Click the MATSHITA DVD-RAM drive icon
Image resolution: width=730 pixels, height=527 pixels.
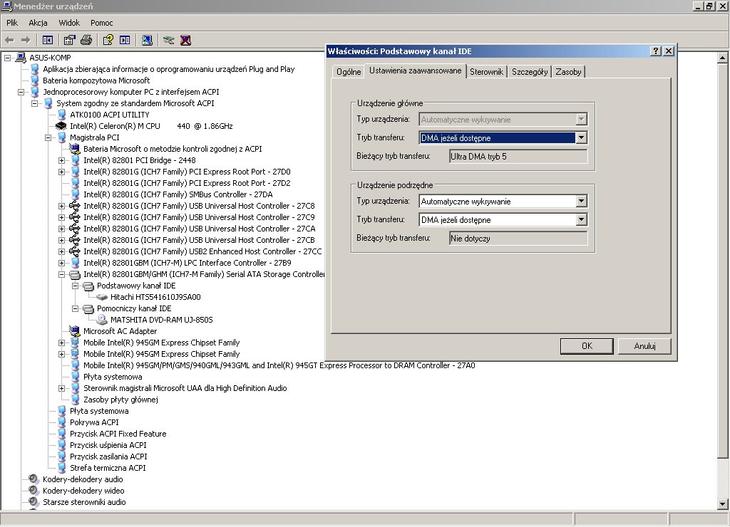tap(101, 320)
